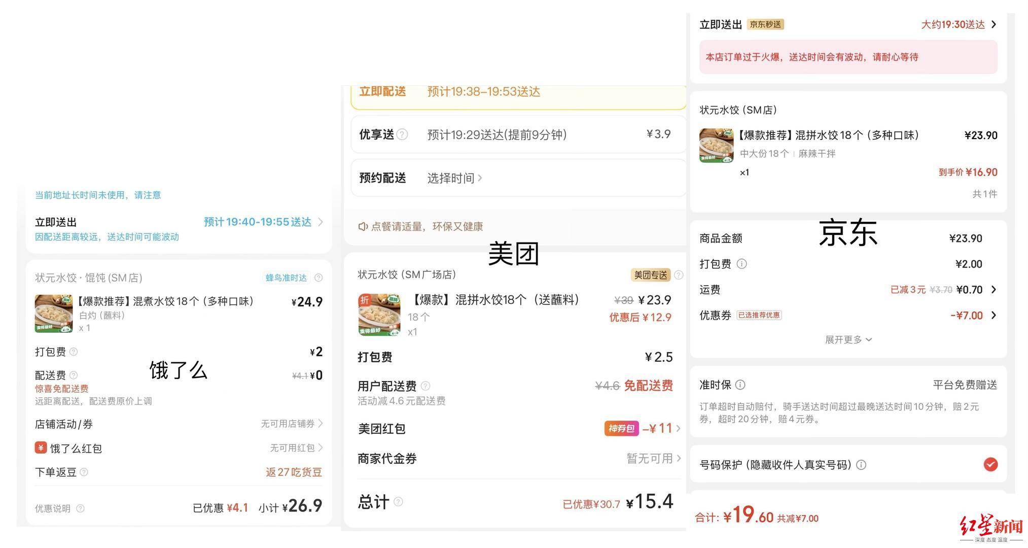The height and width of the screenshot is (548, 1028).
Task: Click help icon next to 用户配送费
Action: click(426, 386)
